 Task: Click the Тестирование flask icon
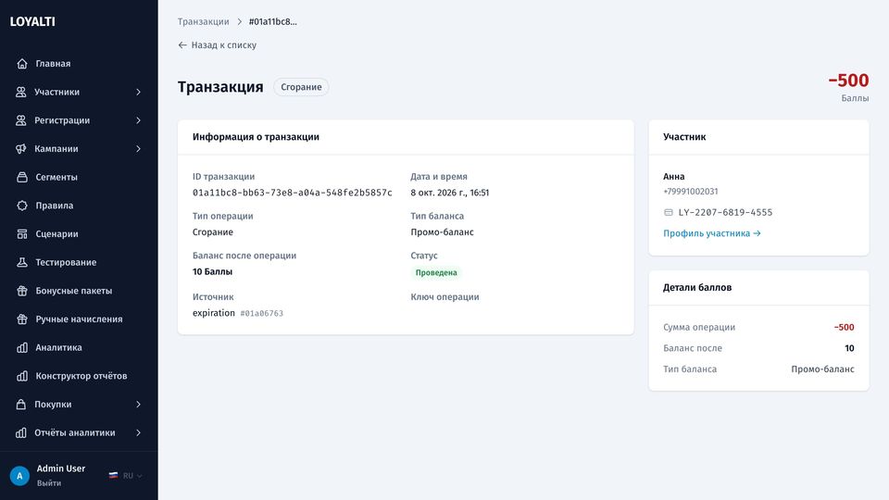pos(22,262)
